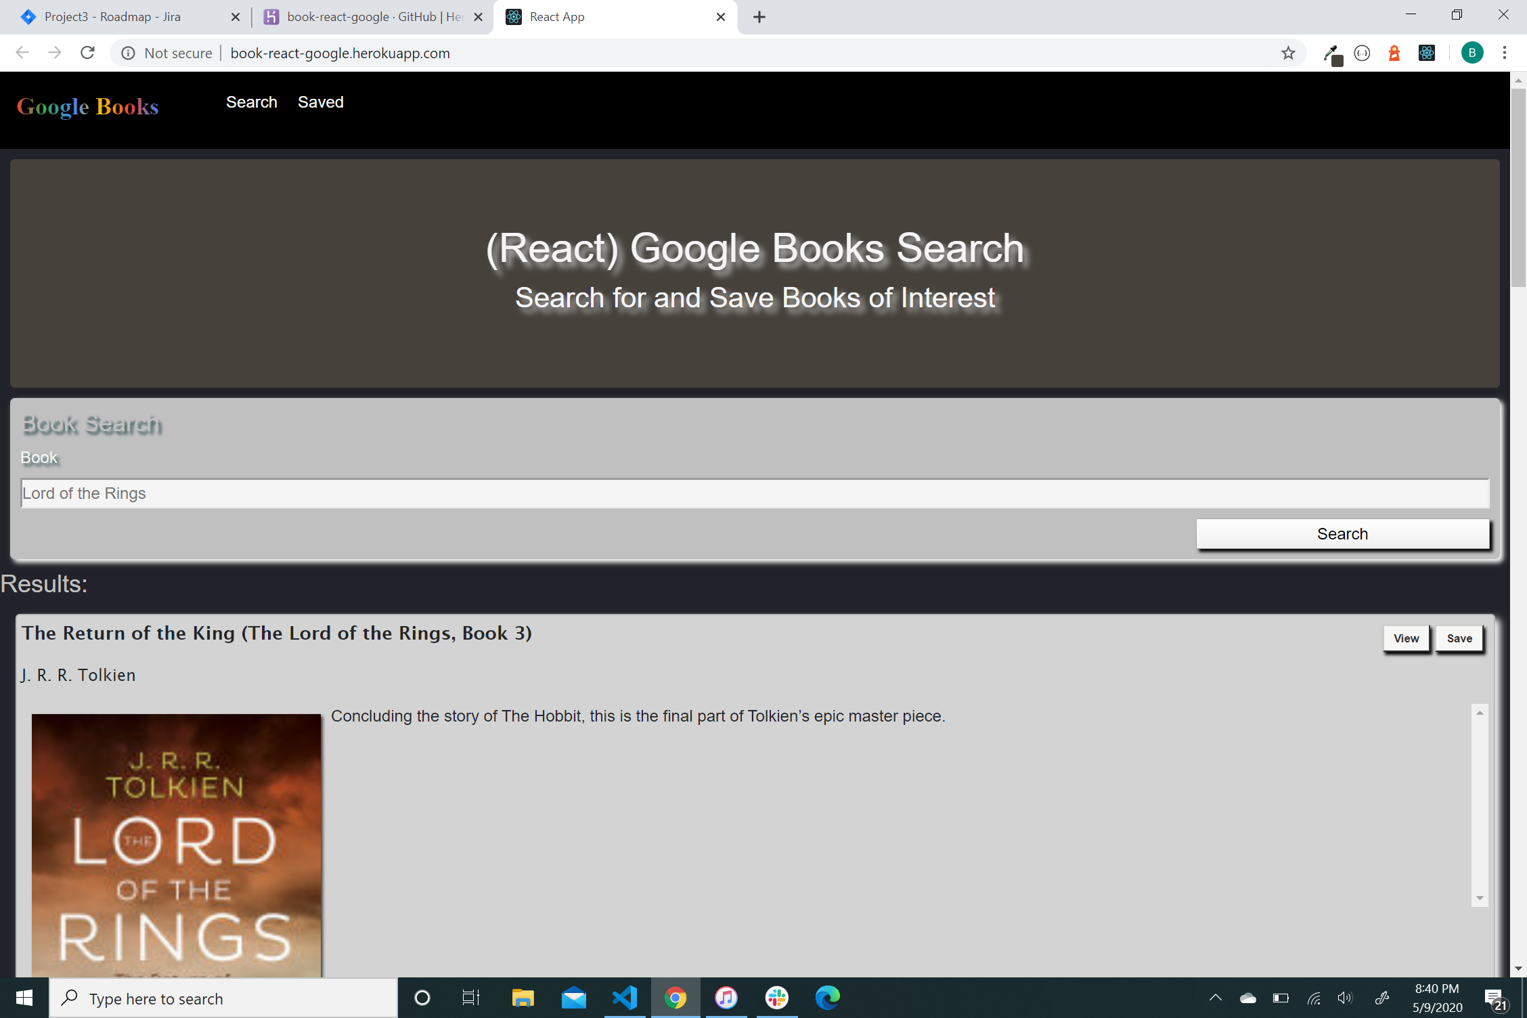Open Cortana circle icon
Image resolution: width=1527 pixels, height=1018 pixels.
pos(422,998)
